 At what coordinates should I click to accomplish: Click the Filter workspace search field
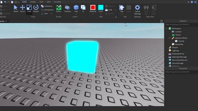(181, 24)
